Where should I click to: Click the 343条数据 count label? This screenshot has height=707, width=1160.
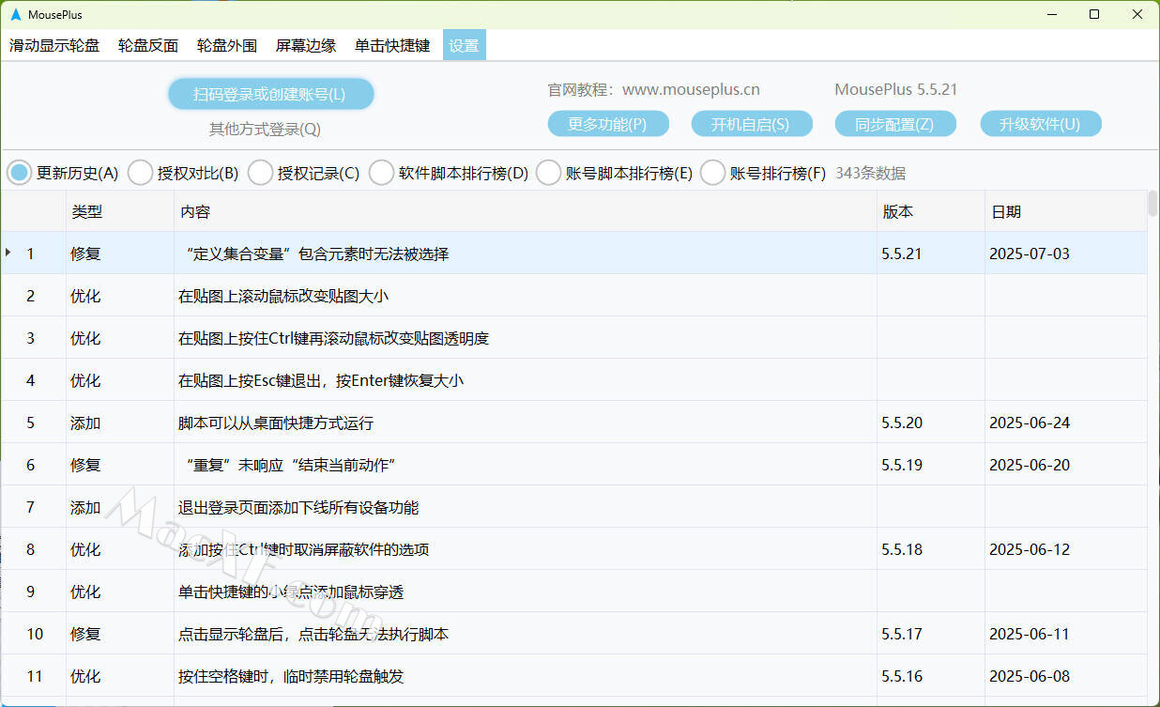coord(870,173)
